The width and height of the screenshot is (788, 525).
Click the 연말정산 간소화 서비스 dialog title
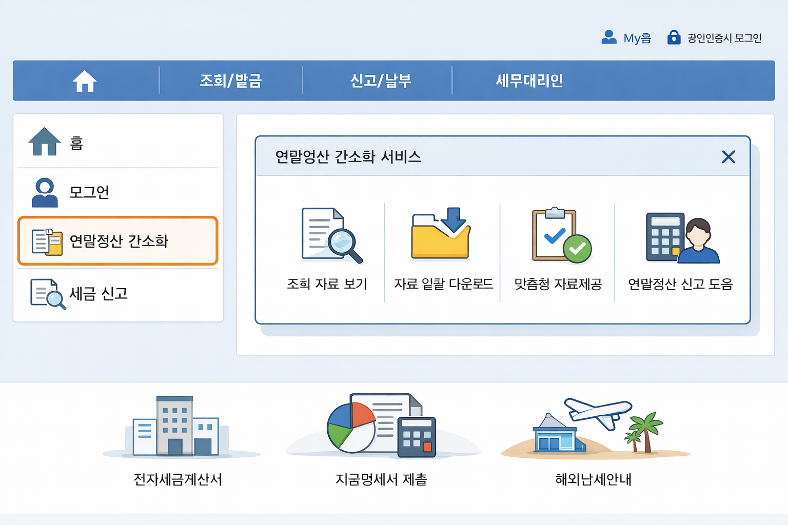tap(348, 157)
